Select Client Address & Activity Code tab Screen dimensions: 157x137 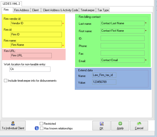pos(60,10)
